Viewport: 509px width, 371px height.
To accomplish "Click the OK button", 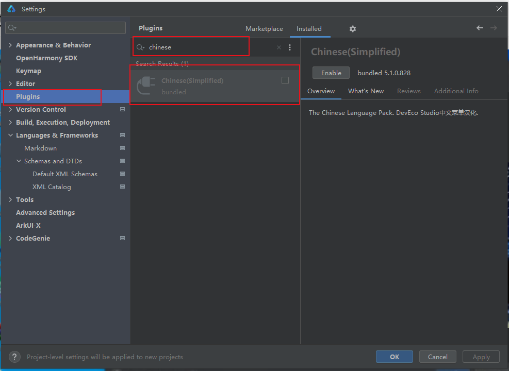I will (394, 357).
